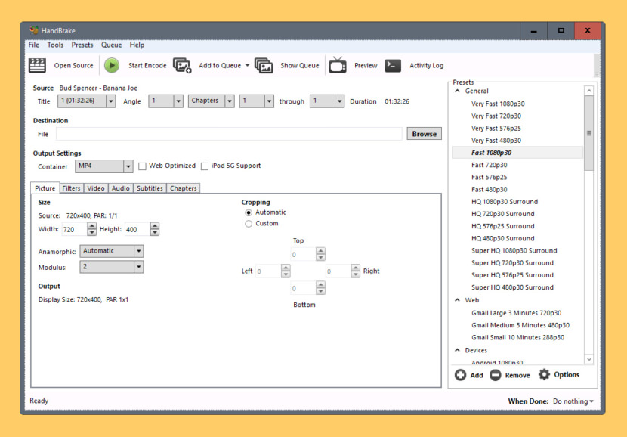Screen dimensions: 627x437
Task: Click the Preview television icon
Action: pos(338,65)
